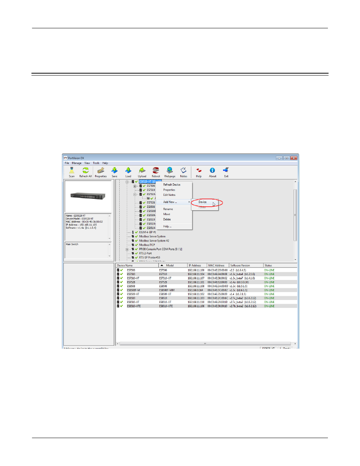Sort by Device Name column header
This screenshot has height=466, width=360.
click(x=137, y=265)
